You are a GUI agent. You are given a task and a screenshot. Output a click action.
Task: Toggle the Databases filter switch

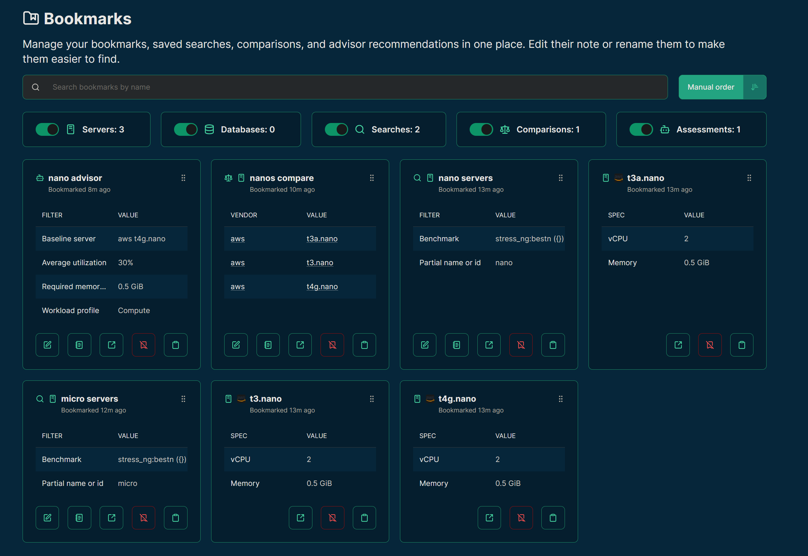186,130
